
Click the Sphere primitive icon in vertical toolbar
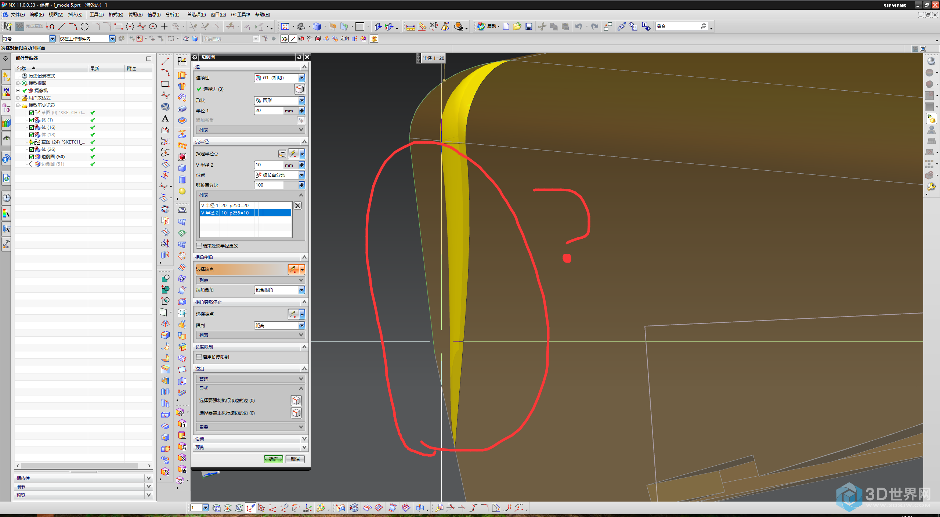(182, 191)
